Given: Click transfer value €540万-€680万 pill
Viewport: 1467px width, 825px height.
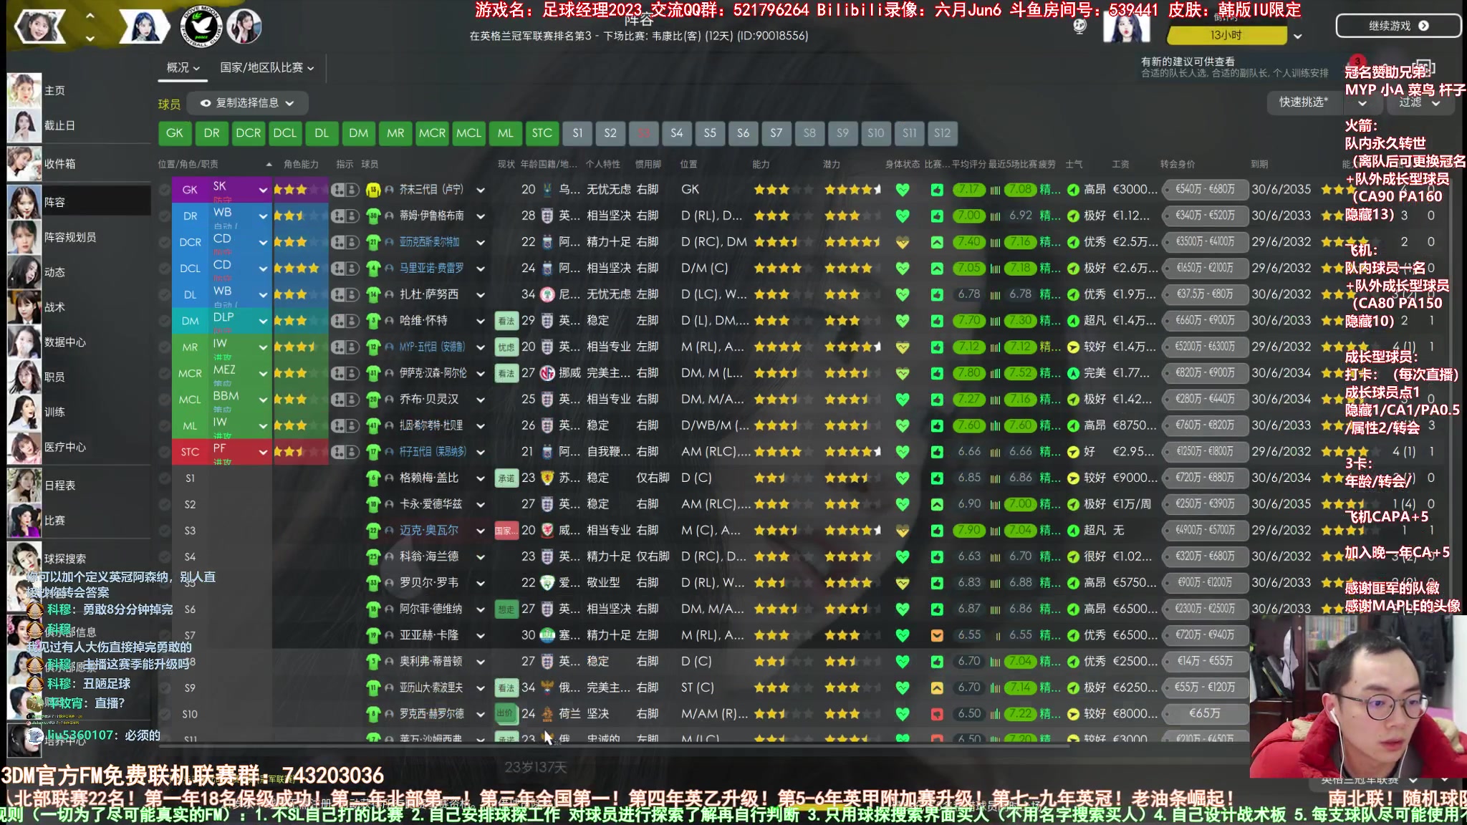Looking at the screenshot, I should coord(1206,190).
